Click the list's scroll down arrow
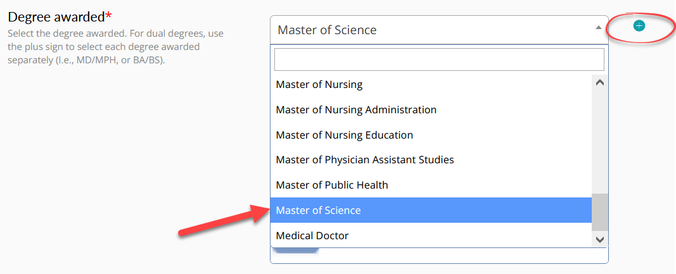This screenshot has height=274, width=676. coord(600,240)
